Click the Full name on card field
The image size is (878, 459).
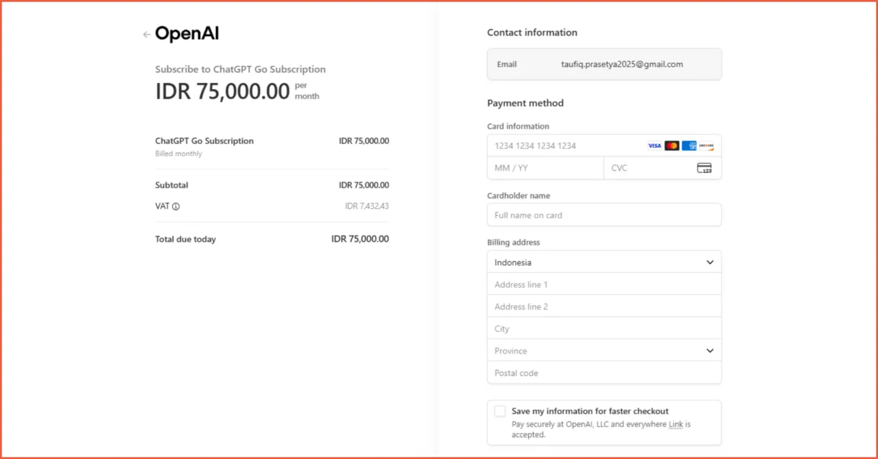[604, 215]
